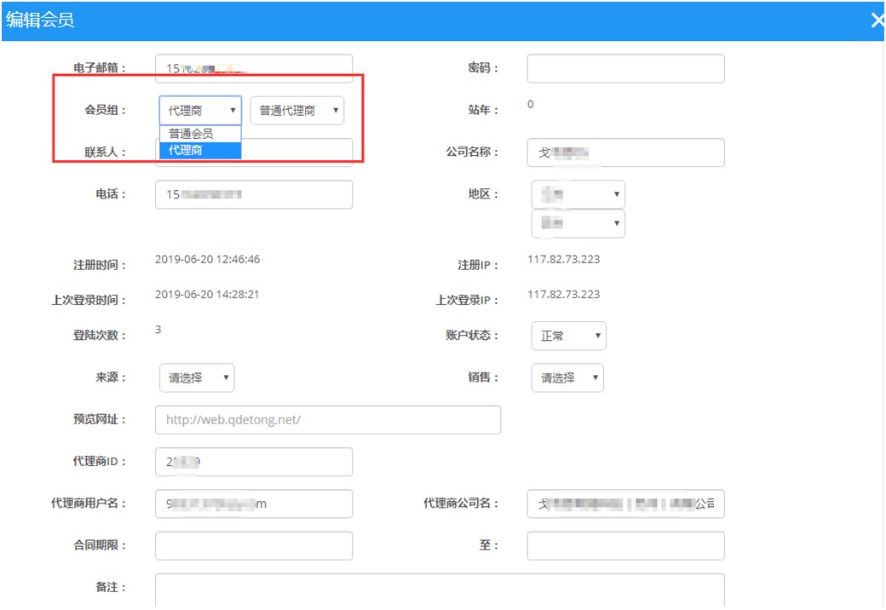Open the 销售 请选择 dropdown
The image size is (886, 610).
pos(567,377)
